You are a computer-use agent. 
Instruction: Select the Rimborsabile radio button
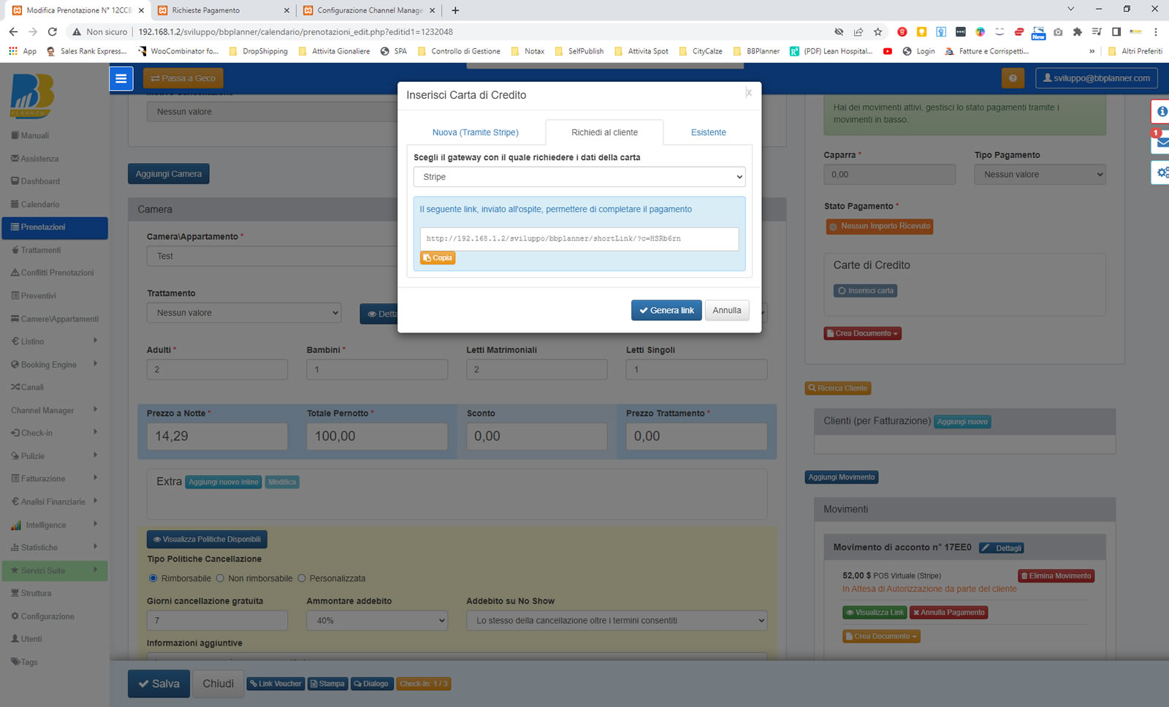pyautogui.click(x=153, y=578)
